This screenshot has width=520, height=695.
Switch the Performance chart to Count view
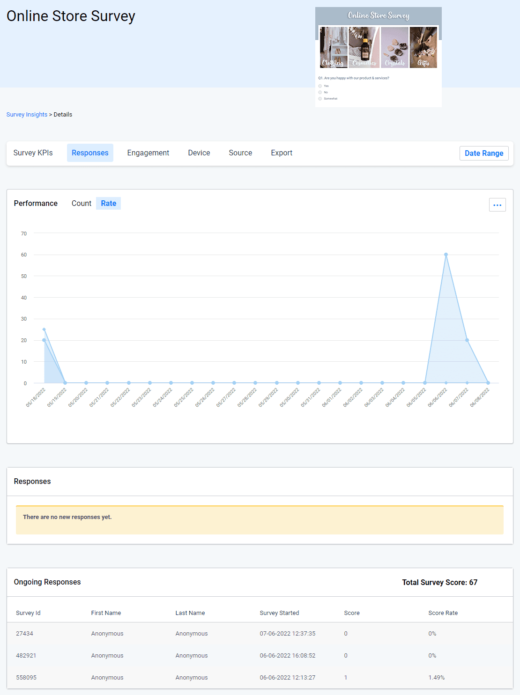(x=81, y=203)
